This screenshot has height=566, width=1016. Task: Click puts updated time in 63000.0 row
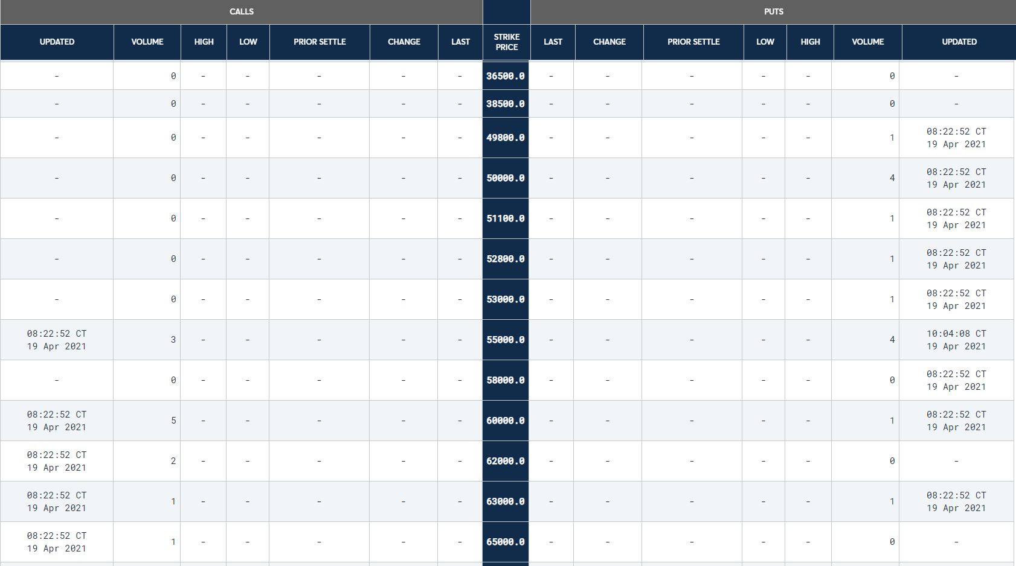click(x=956, y=501)
